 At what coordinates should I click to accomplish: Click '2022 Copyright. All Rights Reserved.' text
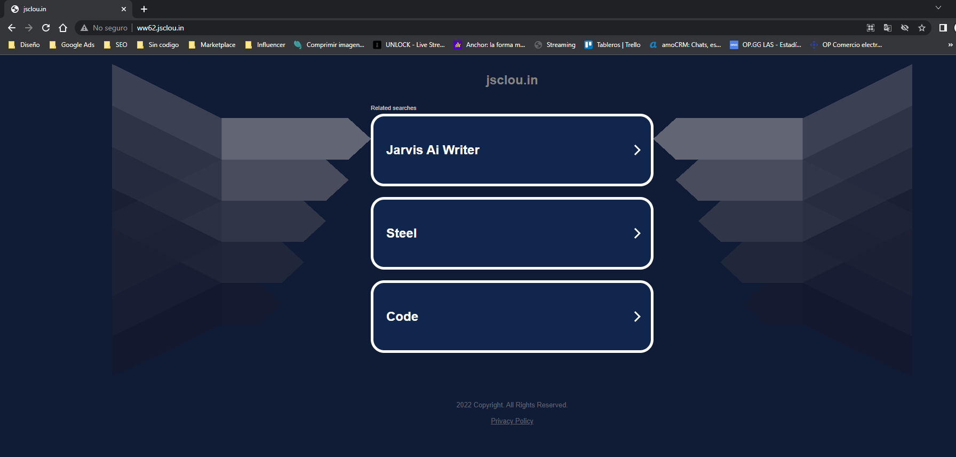click(512, 405)
